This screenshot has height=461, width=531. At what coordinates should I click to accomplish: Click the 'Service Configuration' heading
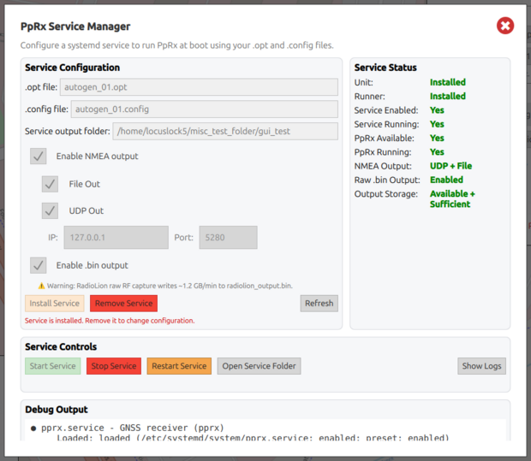(x=73, y=68)
